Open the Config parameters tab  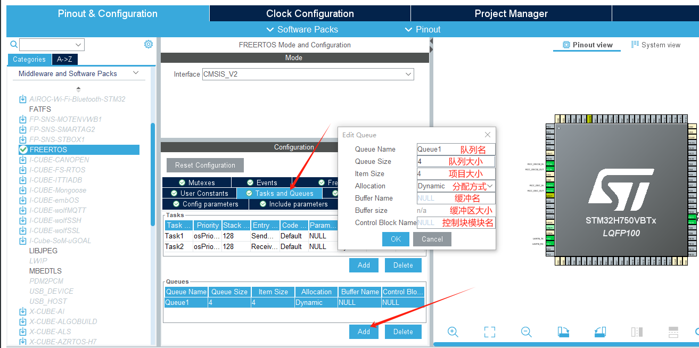point(205,204)
